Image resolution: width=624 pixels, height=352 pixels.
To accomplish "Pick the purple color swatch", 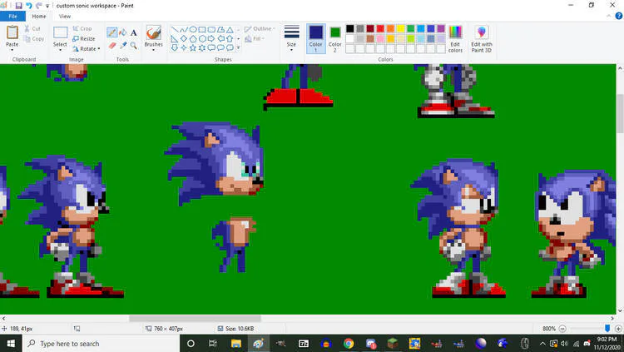I will tap(441, 28).
